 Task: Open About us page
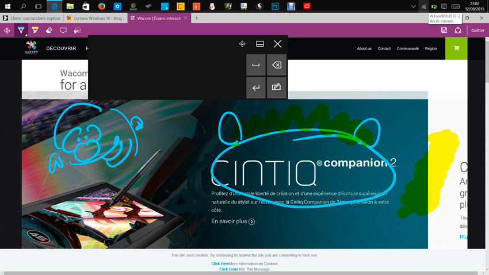point(364,49)
